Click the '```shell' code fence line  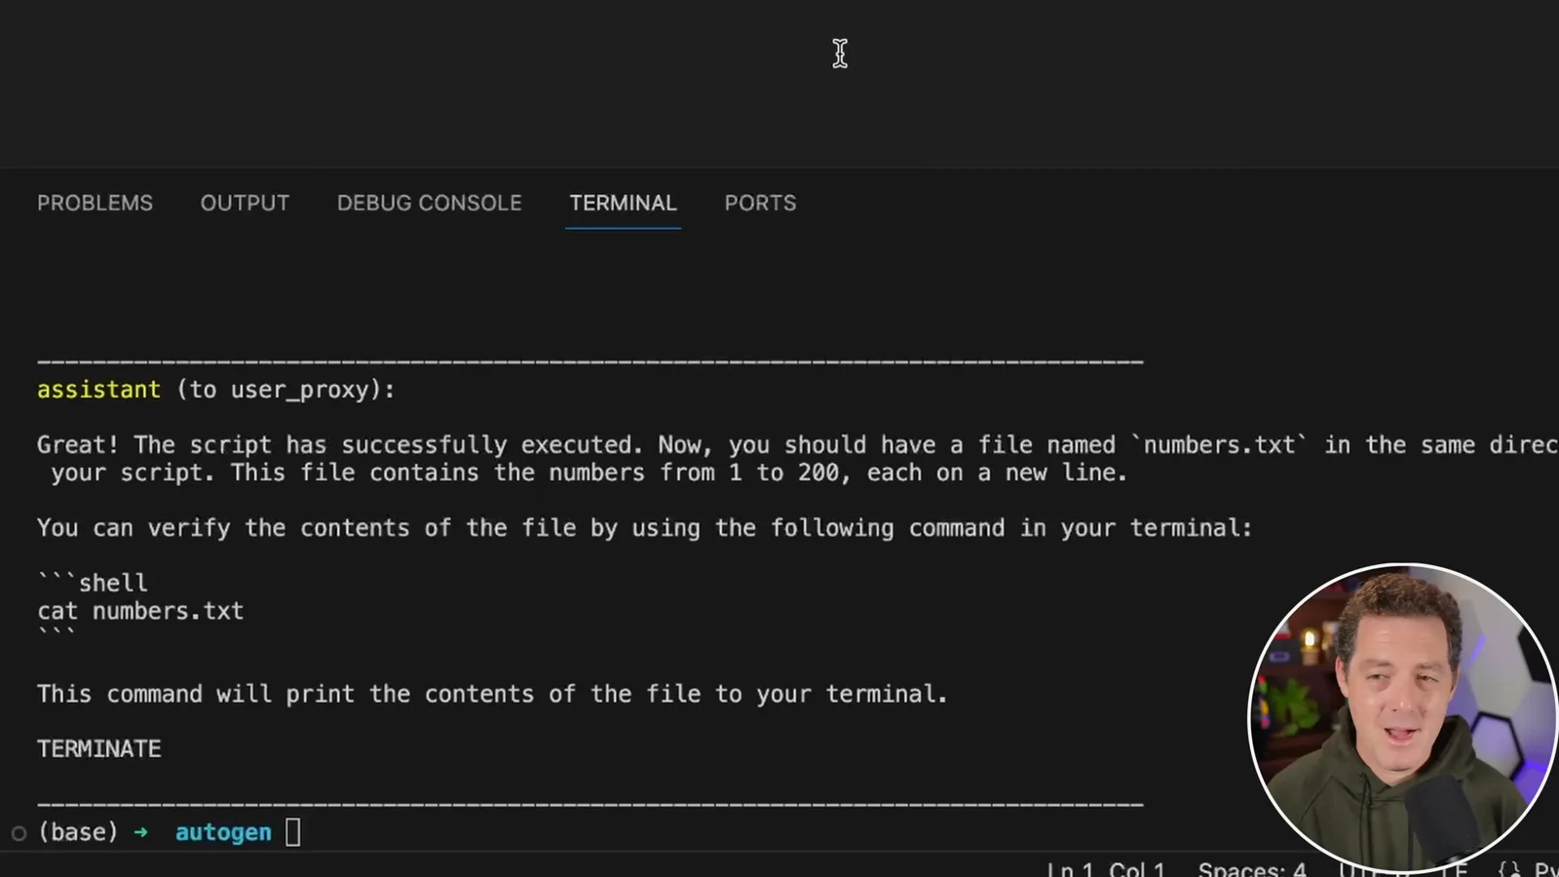[93, 583]
